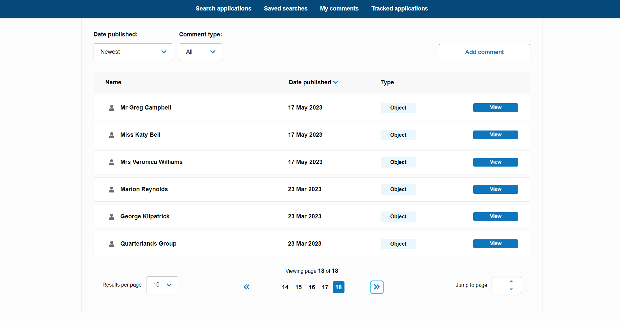Click person icon beside Mrs Veronica Williams
Viewport: 620px width, 321px height.
click(112, 162)
